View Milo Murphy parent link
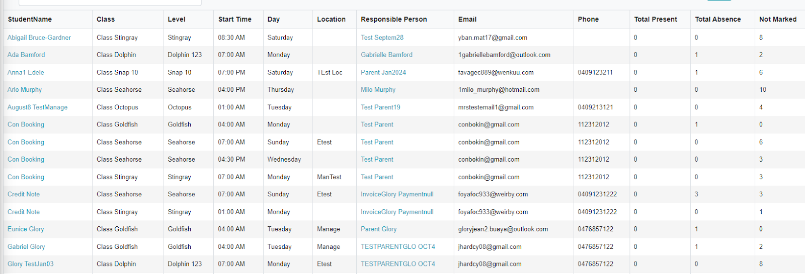Image resolution: width=805 pixels, height=274 pixels. 378,90
